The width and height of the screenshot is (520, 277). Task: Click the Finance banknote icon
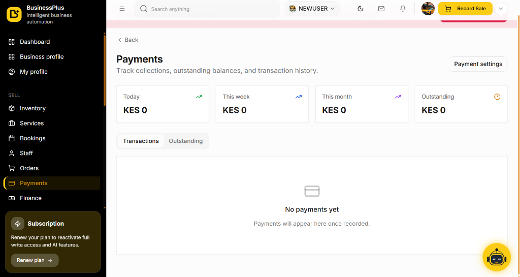click(x=12, y=198)
